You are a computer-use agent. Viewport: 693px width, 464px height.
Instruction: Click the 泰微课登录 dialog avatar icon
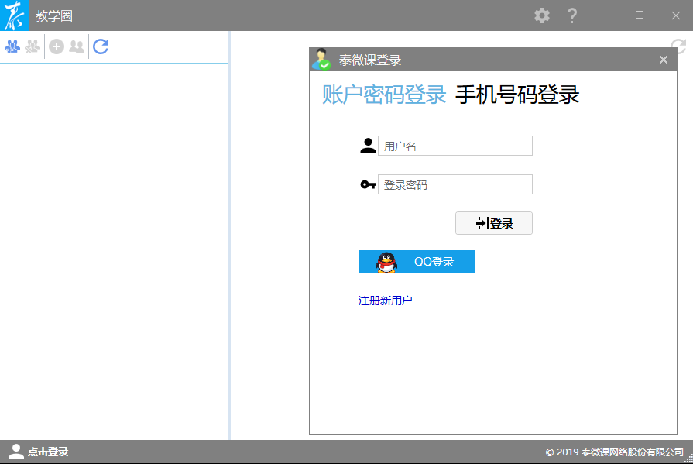click(x=321, y=60)
